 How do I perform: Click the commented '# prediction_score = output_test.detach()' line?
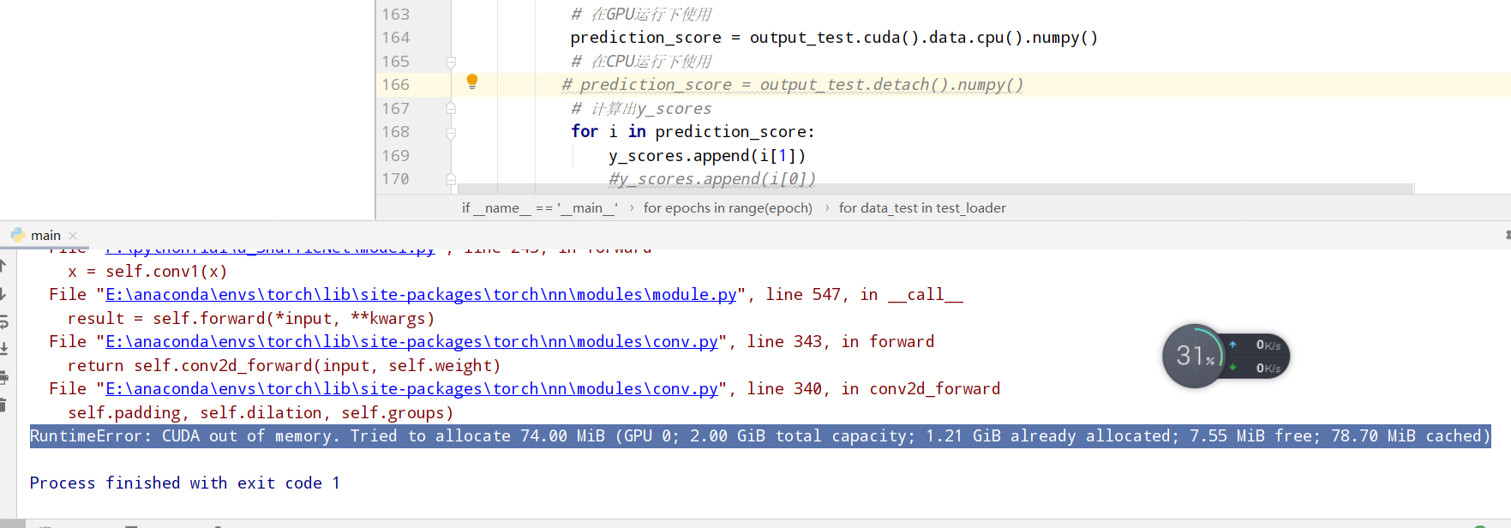(x=792, y=85)
